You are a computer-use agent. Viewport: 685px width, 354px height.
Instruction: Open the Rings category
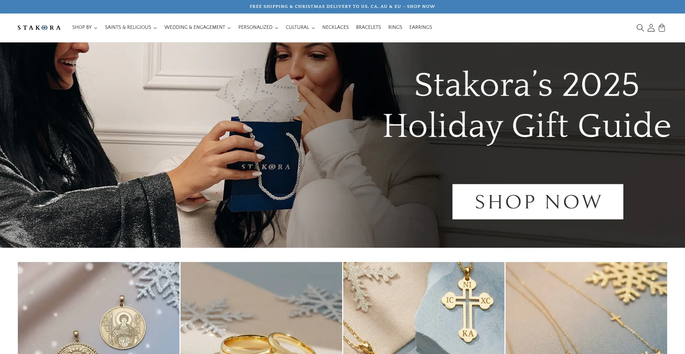[395, 27]
